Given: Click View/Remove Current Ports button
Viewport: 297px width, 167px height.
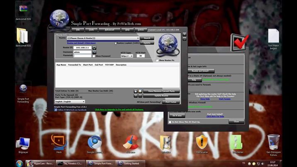Looking at the screenshot, I should pyautogui.click(x=161, y=91).
